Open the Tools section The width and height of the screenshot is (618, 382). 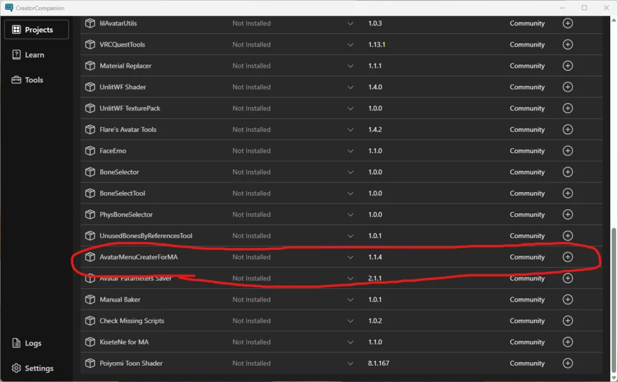(27, 80)
